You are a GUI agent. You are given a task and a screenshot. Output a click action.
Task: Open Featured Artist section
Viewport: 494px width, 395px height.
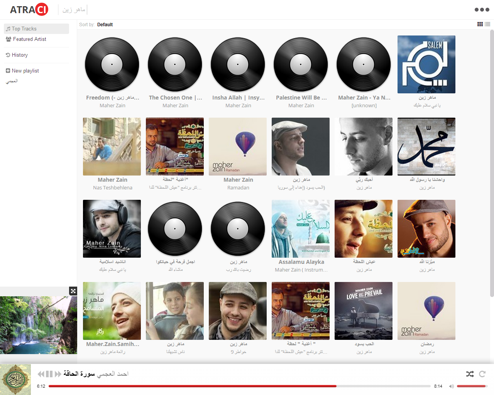point(29,39)
